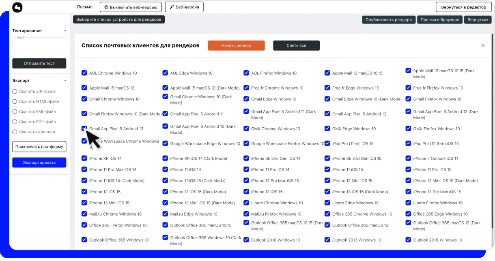Collapse the Тестирование section arrow
Screen dimensions: 495x261
coord(65,31)
